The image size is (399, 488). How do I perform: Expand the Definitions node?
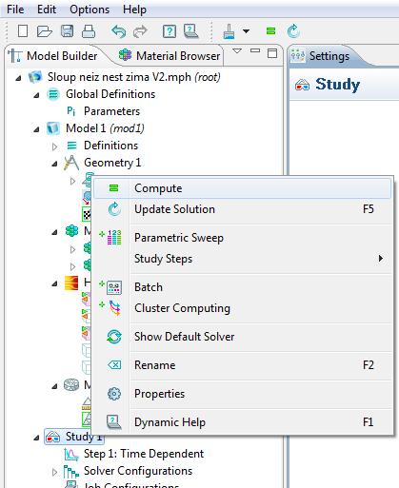pyautogui.click(x=54, y=146)
